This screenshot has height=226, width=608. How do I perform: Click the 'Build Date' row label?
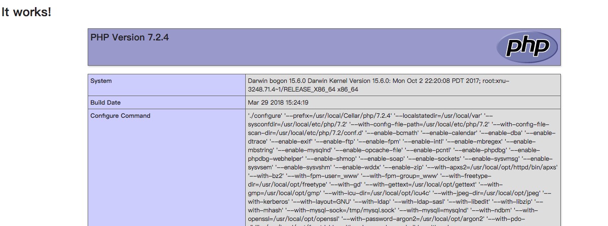tap(105, 103)
